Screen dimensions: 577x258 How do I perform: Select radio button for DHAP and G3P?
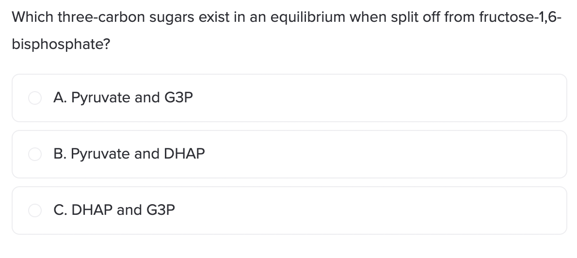[x=35, y=210]
